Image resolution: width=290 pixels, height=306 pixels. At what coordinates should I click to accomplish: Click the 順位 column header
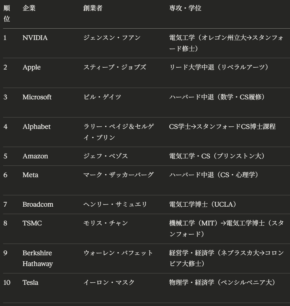tap(6, 14)
